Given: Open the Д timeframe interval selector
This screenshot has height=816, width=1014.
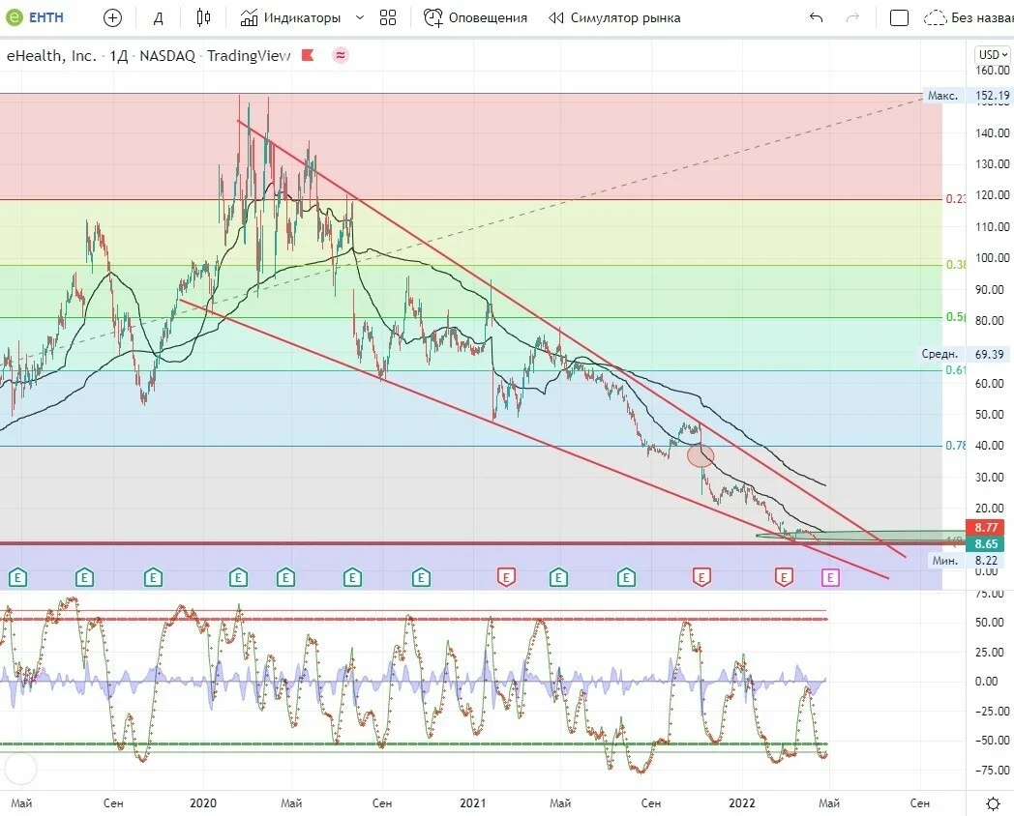Looking at the screenshot, I should click(159, 18).
